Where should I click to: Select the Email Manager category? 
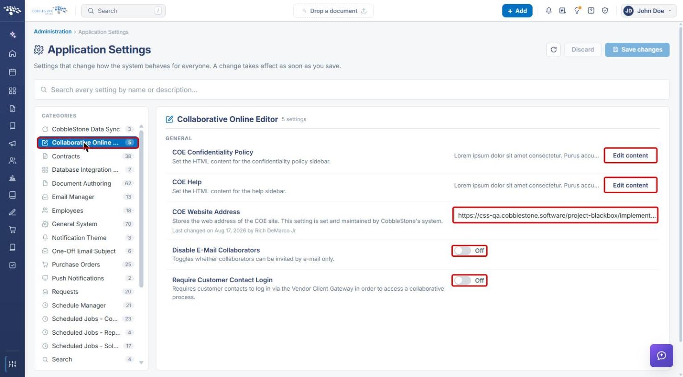click(88, 197)
